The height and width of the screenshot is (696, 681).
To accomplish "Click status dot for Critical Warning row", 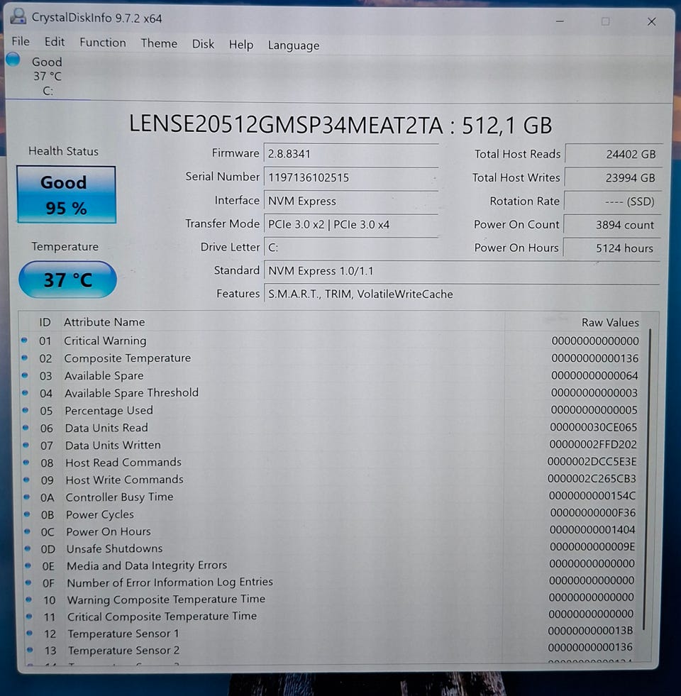I will point(24,341).
